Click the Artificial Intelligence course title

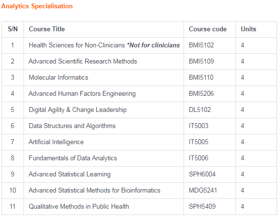coord(56,142)
